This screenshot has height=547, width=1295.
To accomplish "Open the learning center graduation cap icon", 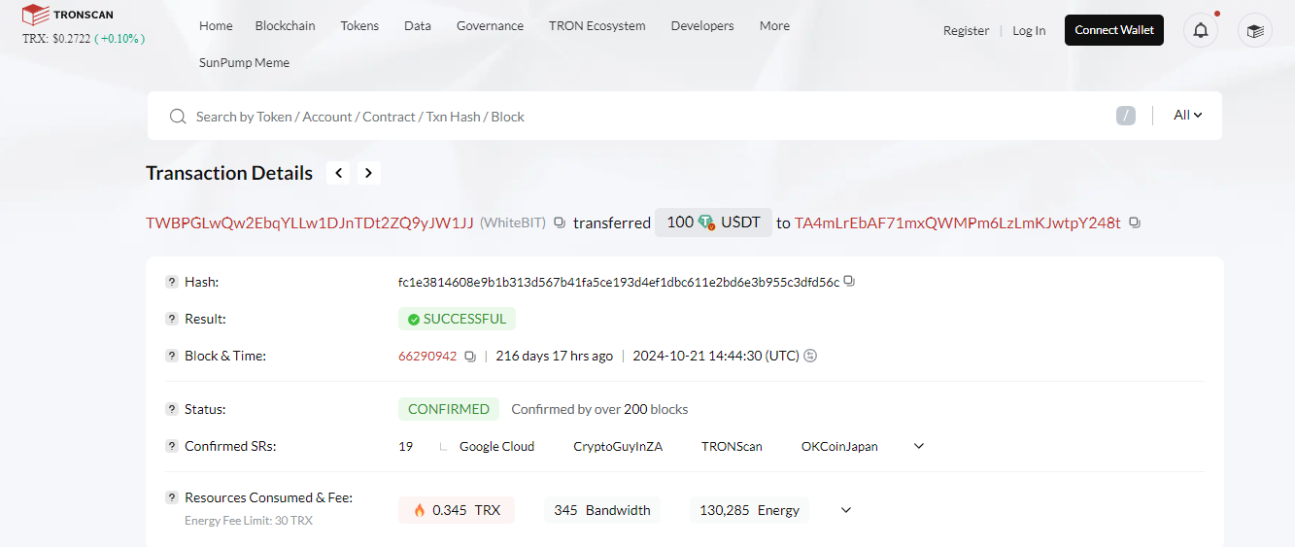I will pyautogui.click(x=1255, y=30).
